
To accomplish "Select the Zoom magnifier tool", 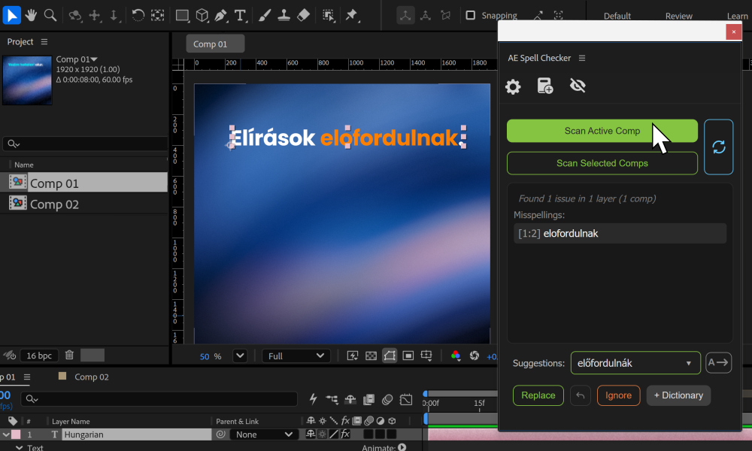I will [x=50, y=15].
